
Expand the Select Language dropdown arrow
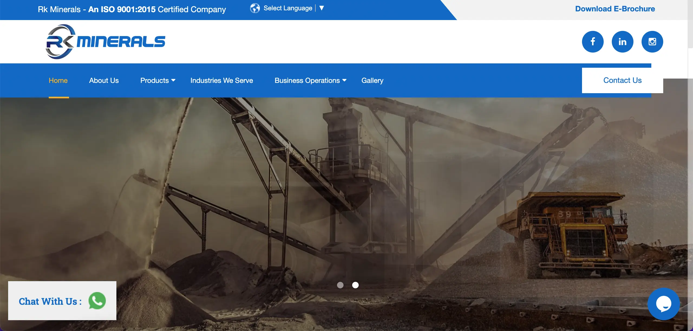(x=322, y=8)
